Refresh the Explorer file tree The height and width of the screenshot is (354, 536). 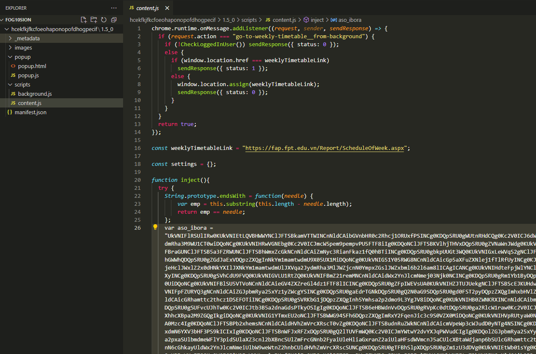point(103,20)
